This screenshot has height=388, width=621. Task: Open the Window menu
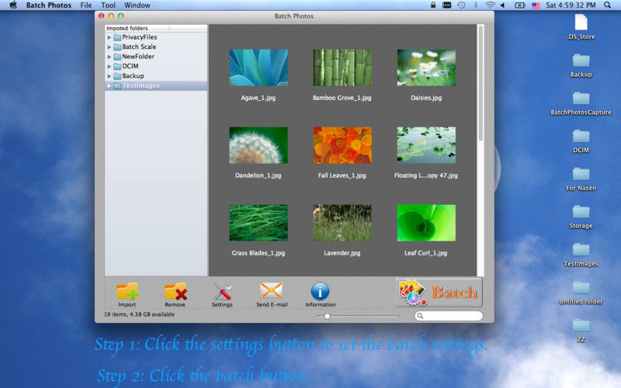[x=137, y=5]
